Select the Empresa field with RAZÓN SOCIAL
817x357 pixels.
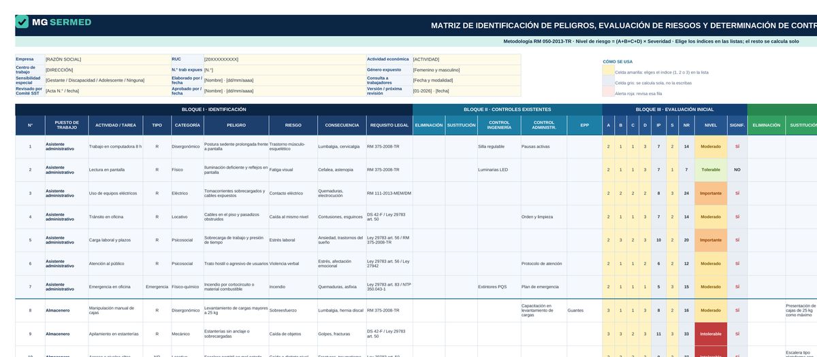pyautogui.click(x=108, y=59)
